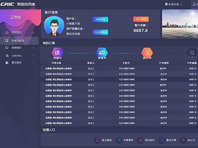
Task: Select the greyed-out last order step icon
Action: click(192, 53)
